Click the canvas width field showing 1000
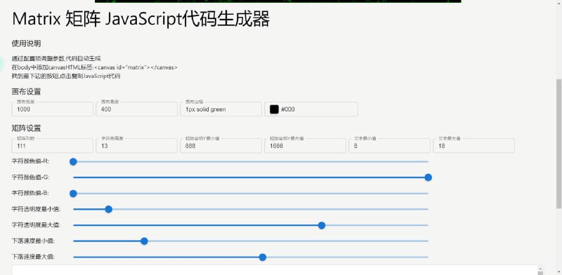Screen dimensions: 562x275 pos(52,109)
